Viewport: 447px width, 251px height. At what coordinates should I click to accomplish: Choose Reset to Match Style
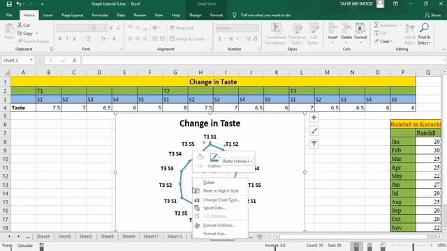tap(220, 191)
